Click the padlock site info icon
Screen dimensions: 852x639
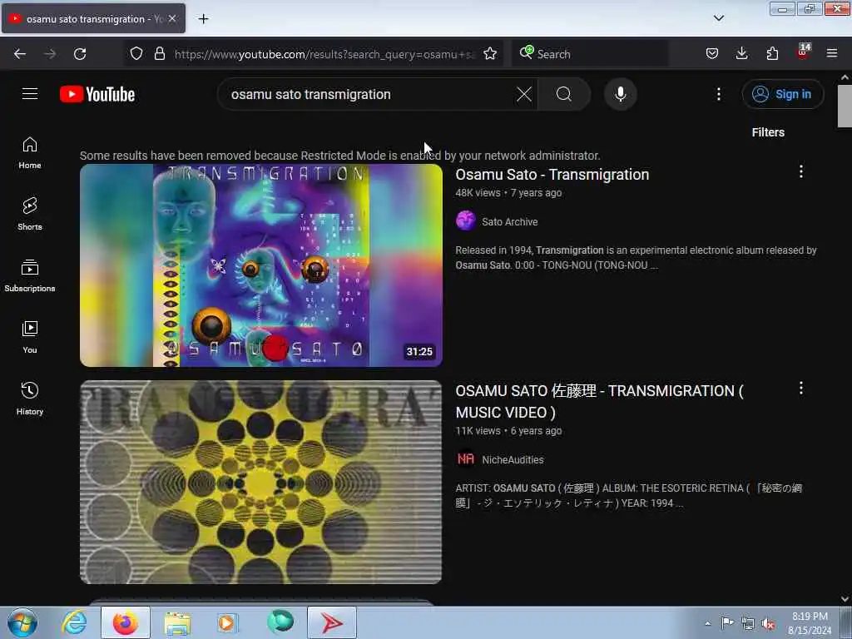159,53
